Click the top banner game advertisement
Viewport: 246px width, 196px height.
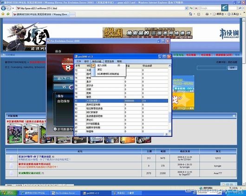[x=148, y=33]
